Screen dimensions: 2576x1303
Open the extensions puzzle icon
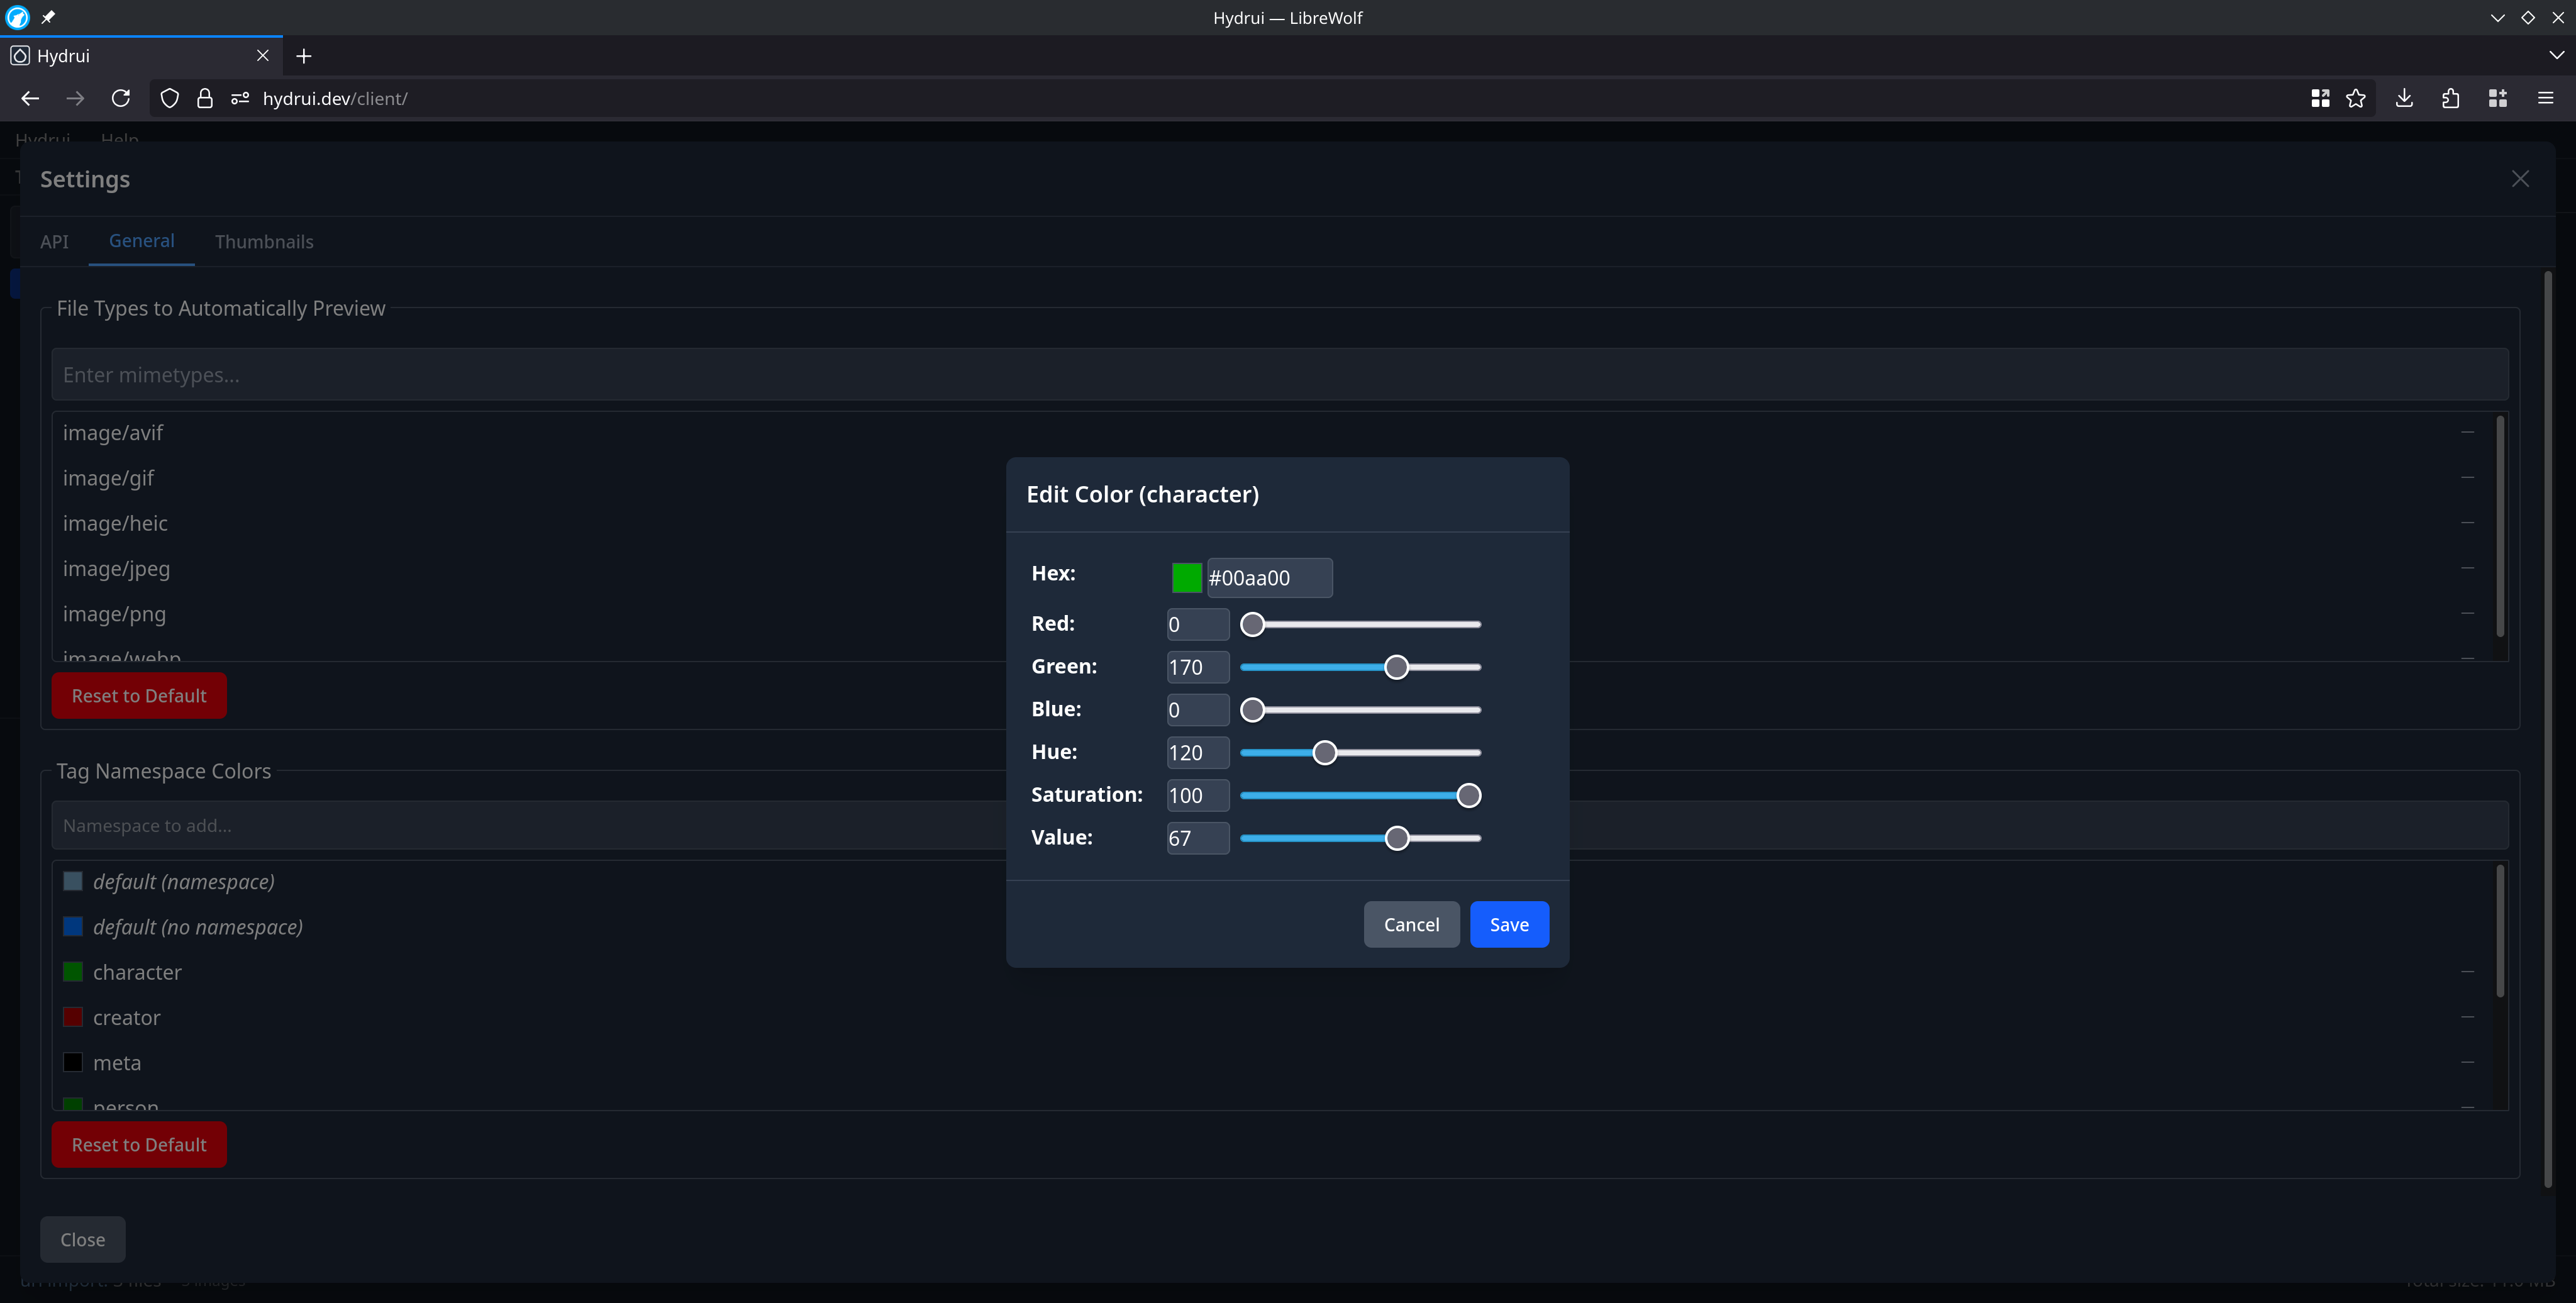point(2450,98)
